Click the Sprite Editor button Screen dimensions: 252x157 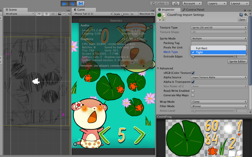click(237, 61)
